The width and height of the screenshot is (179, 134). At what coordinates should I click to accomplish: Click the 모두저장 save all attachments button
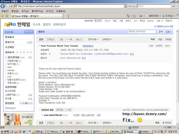tap(60, 110)
